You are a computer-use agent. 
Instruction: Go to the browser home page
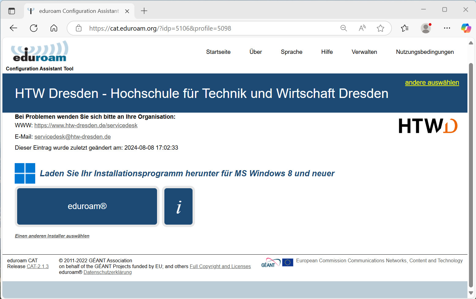(54, 28)
